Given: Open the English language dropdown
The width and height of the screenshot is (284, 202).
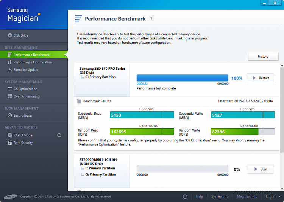Looking at the screenshot, I should pos(273,197).
